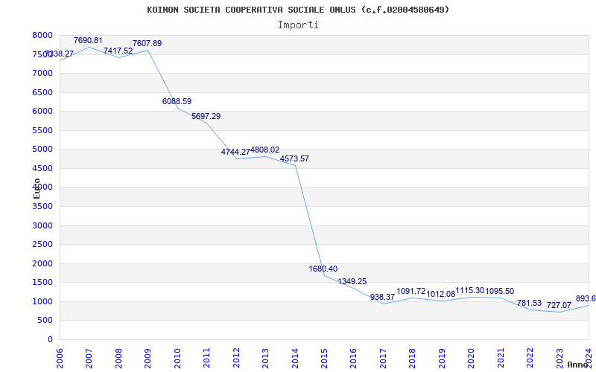Click the 2007 year label on x-axis
Image resolution: width=596 pixels, height=372 pixels.
click(x=89, y=359)
